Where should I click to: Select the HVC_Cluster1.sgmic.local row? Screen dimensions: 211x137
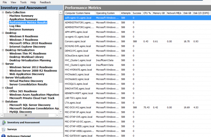pos(138,60)
